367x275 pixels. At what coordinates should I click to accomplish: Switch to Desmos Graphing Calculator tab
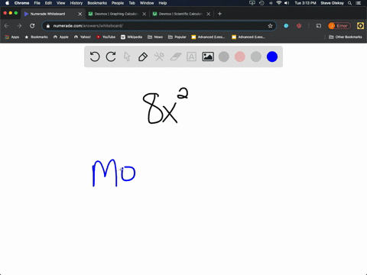point(116,14)
